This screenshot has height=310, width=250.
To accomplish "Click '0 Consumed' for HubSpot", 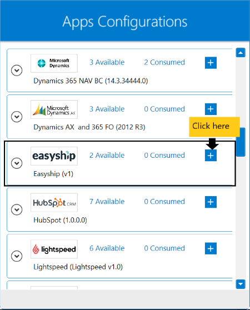I will click(164, 202).
